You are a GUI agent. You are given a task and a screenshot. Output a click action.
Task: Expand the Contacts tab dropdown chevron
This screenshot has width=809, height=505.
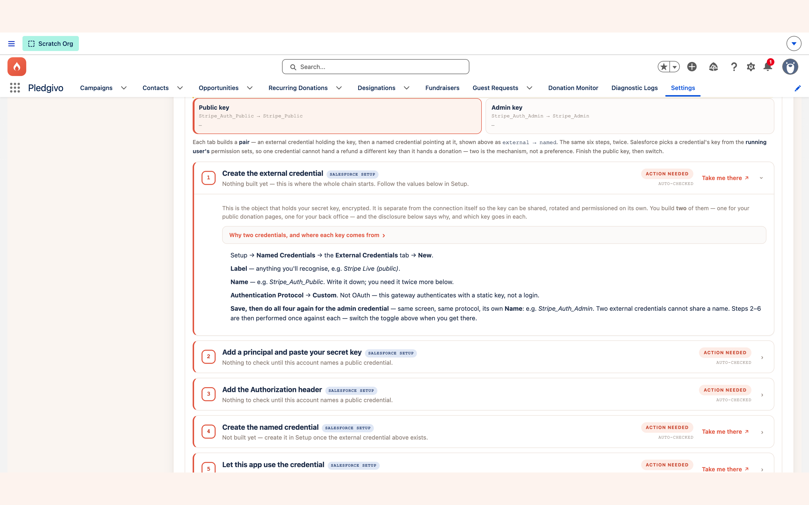[x=180, y=88]
